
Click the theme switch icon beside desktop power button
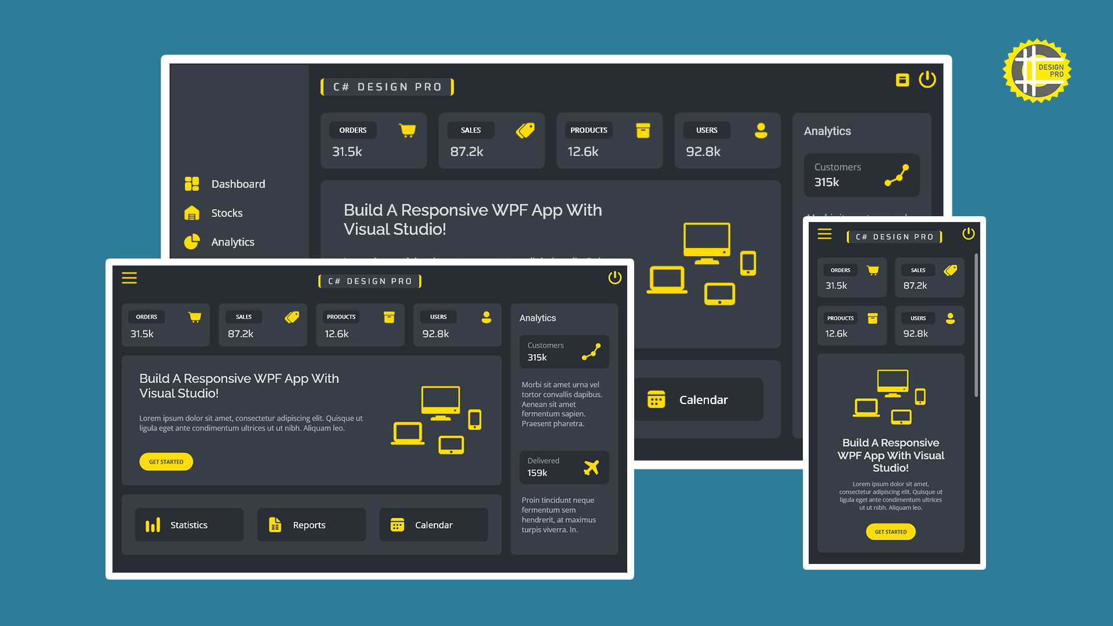pos(903,80)
